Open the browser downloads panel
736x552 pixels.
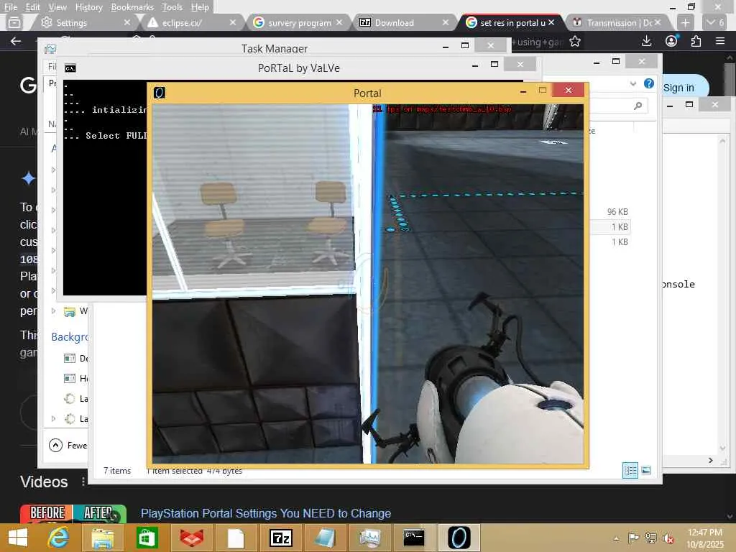pos(646,41)
